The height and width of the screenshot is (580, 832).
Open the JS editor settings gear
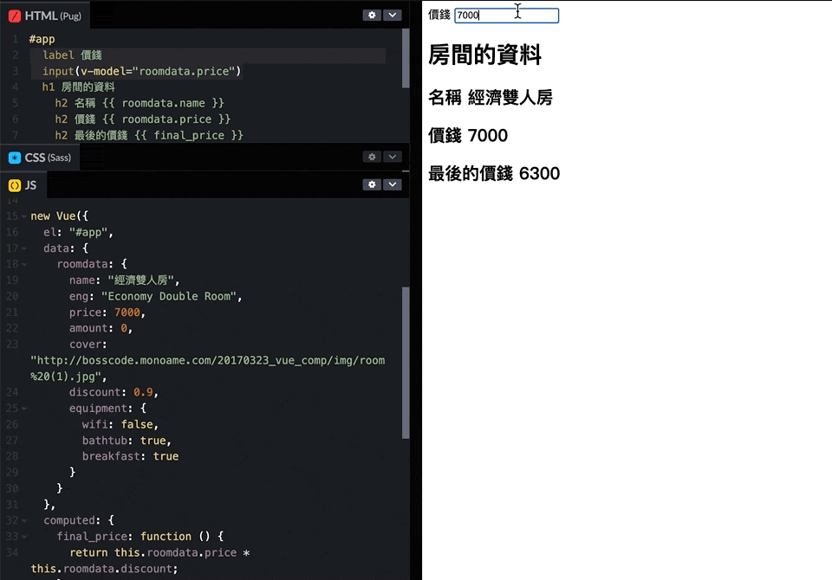(x=372, y=184)
